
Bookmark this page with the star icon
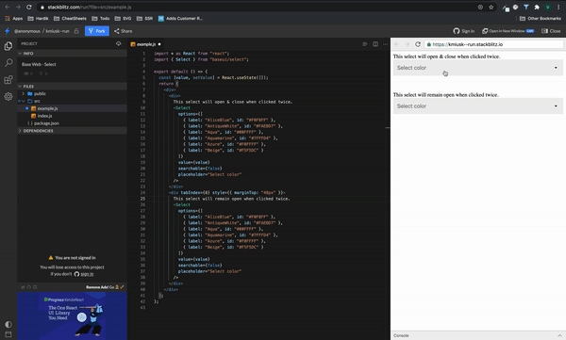pos(491,7)
